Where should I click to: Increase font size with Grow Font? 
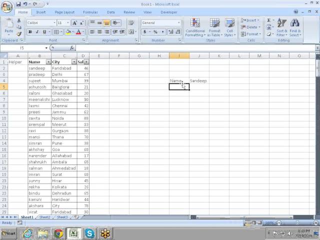click(x=74, y=23)
